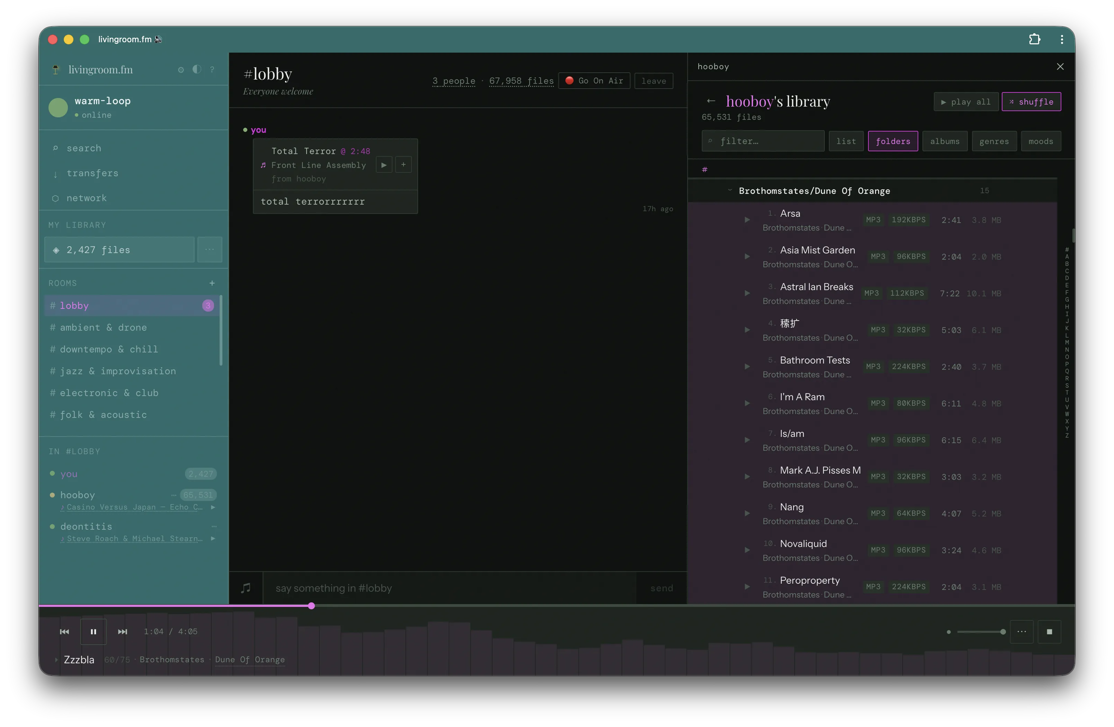Focus the library filter field
Image resolution: width=1114 pixels, height=727 pixels.
(763, 141)
